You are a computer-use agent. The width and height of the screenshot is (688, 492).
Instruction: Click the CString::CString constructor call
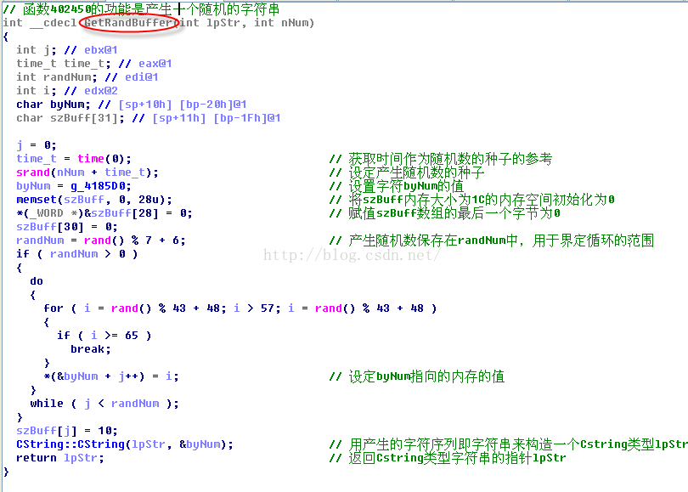click(x=125, y=444)
